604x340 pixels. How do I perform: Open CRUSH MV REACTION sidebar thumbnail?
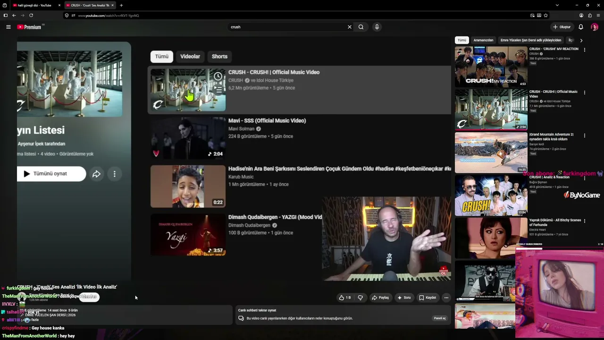[x=491, y=66]
